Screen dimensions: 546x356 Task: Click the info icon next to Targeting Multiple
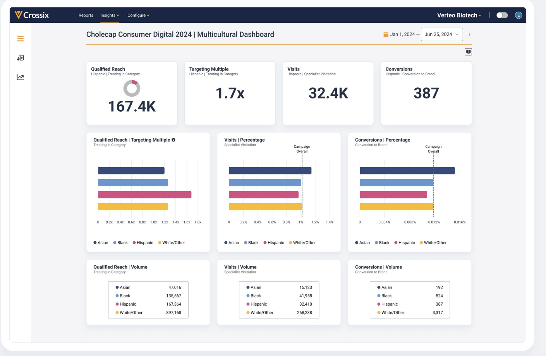(x=173, y=140)
